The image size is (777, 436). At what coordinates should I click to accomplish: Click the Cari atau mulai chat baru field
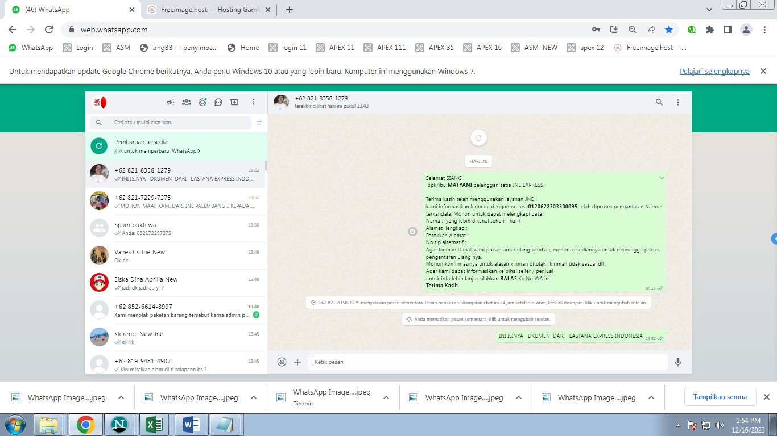point(171,123)
